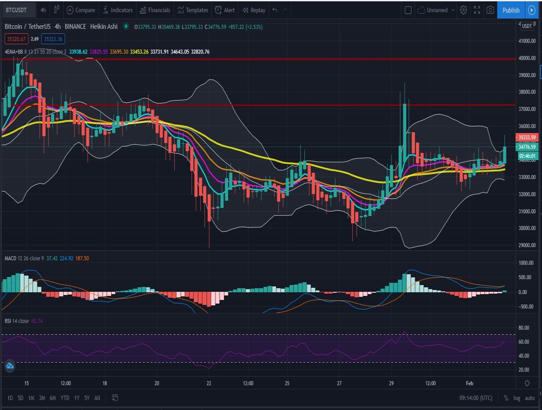Create a new Alert
This screenshot has width=542, height=410.
pyautogui.click(x=225, y=10)
